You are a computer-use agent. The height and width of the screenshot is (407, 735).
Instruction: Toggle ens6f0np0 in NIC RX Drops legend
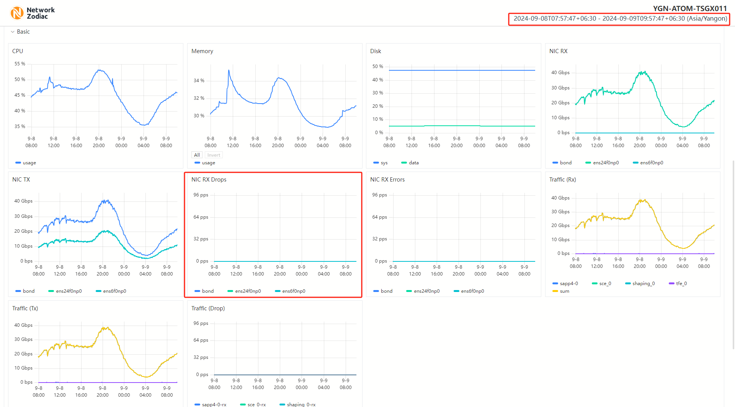[x=290, y=291]
